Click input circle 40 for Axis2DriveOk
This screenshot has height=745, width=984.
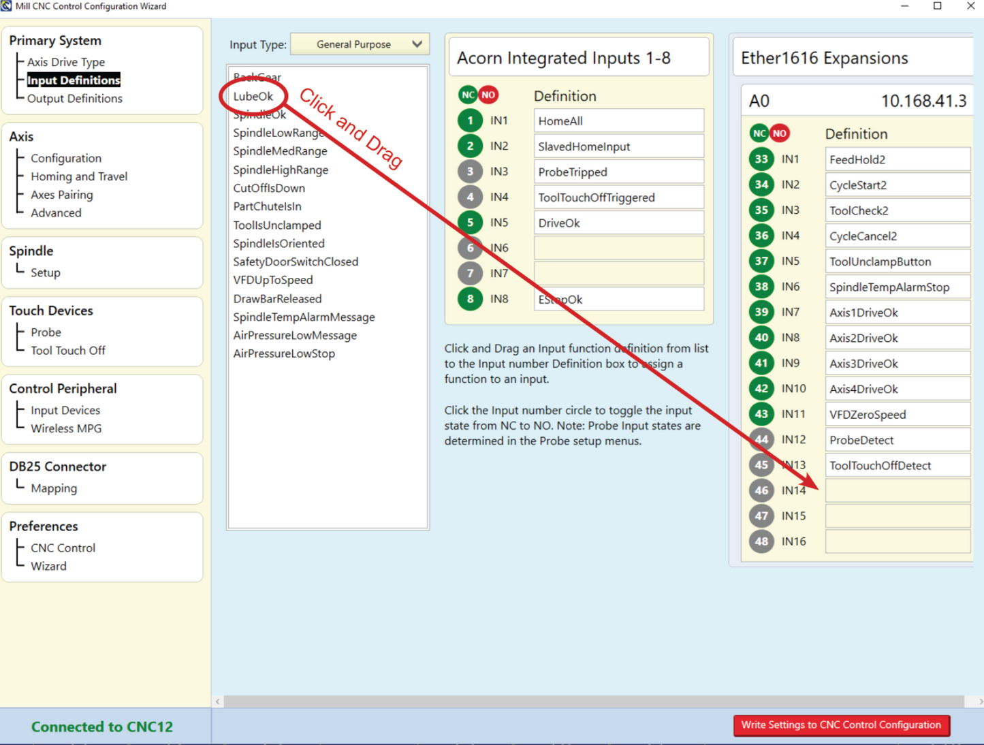pos(761,338)
